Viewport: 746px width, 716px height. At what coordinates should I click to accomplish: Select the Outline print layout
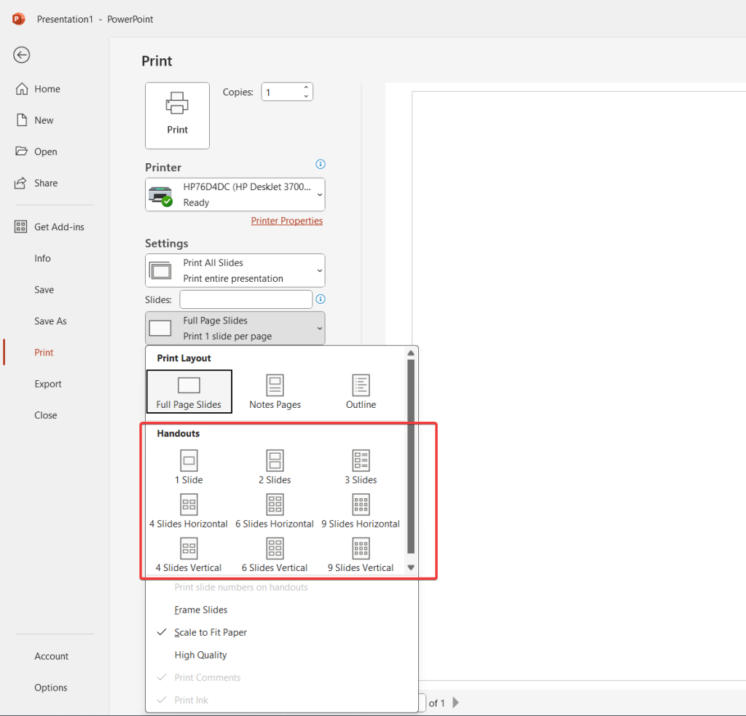point(360,391)
